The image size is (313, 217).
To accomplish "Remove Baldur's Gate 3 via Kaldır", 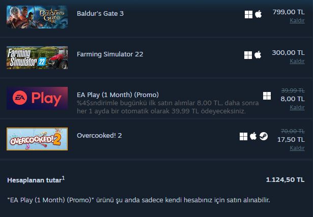I will 297,20.
